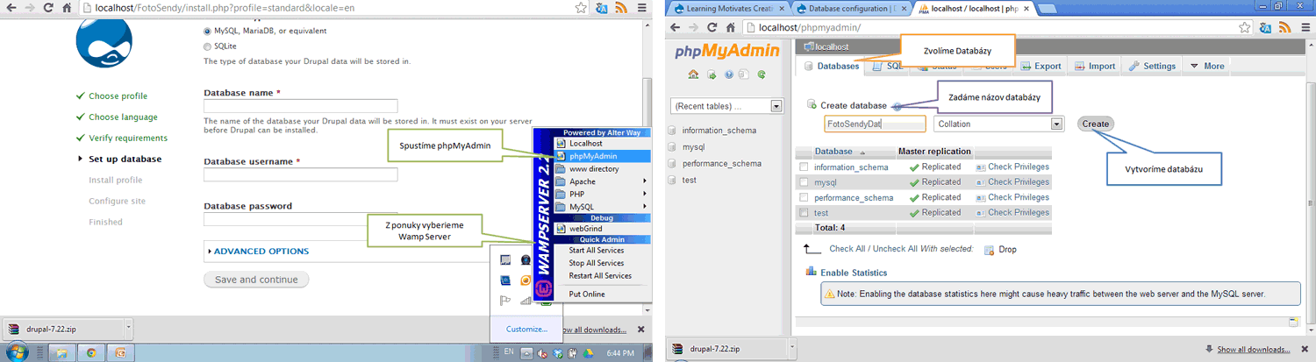Choose Restart All Services in WampServer menu
Viewport: 1316px width, 362px height.
(x=599, y=275)
